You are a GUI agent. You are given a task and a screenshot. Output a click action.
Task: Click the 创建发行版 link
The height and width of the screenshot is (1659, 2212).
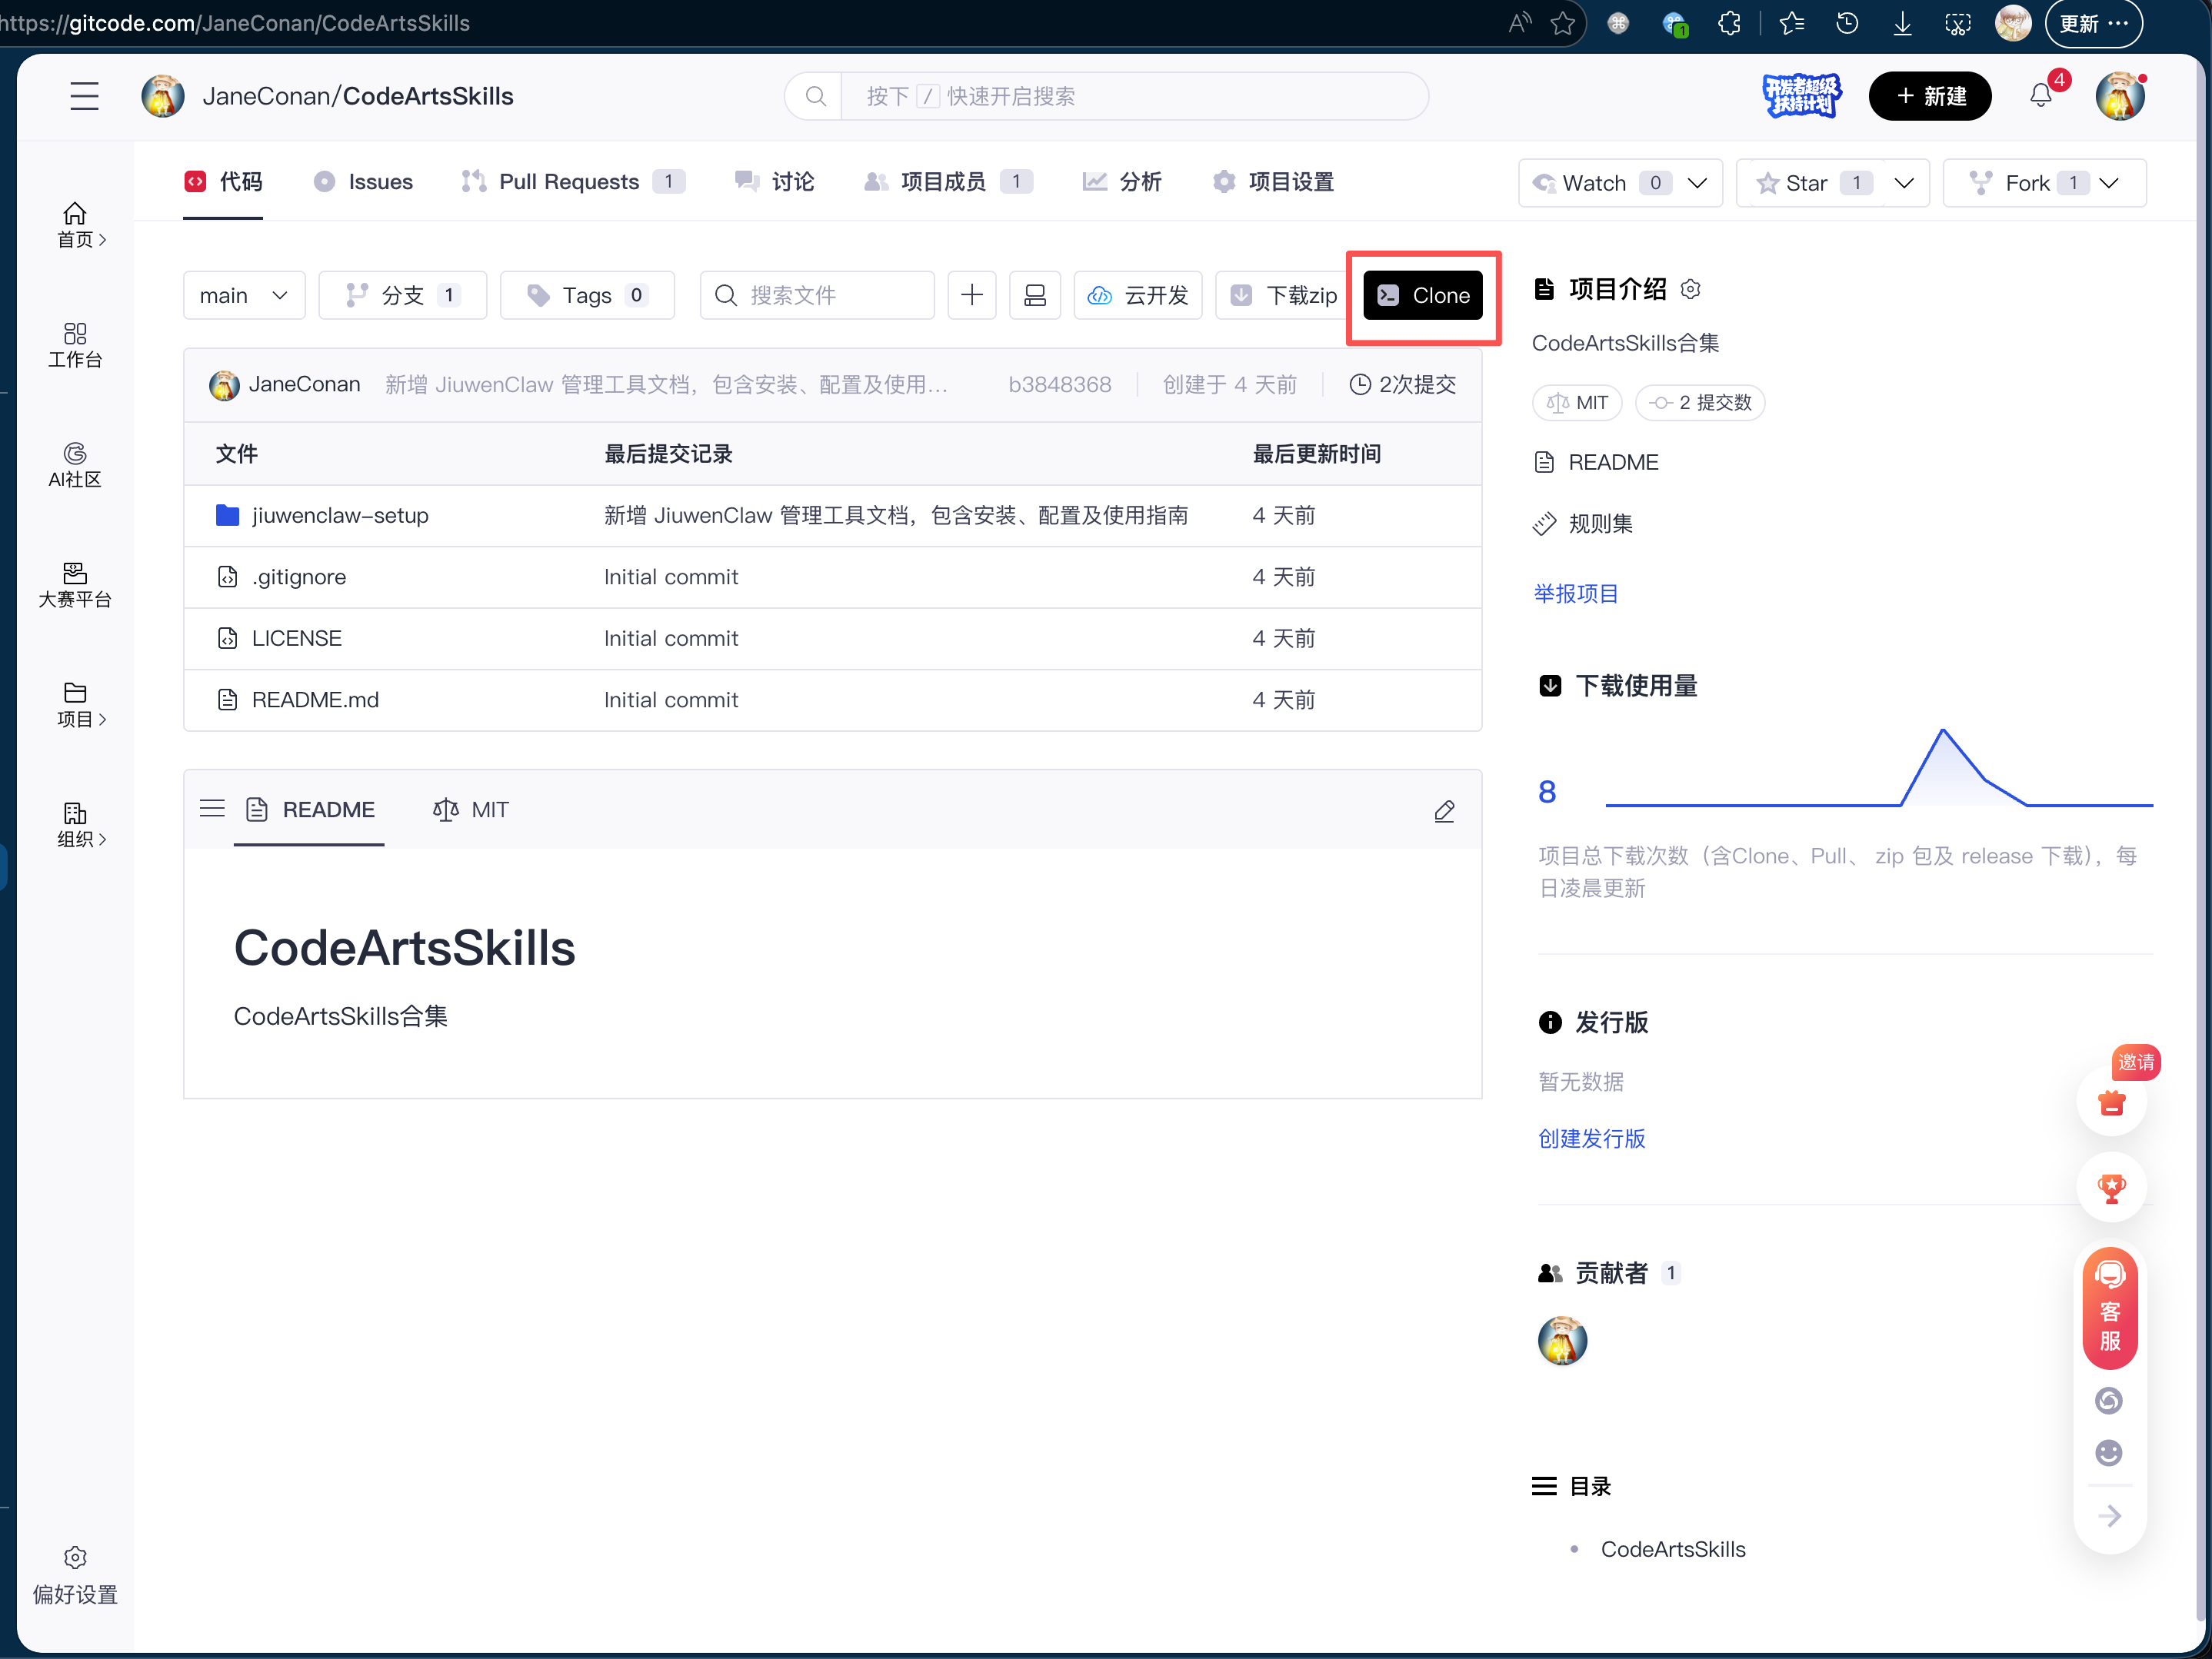click(1591, 1139)
